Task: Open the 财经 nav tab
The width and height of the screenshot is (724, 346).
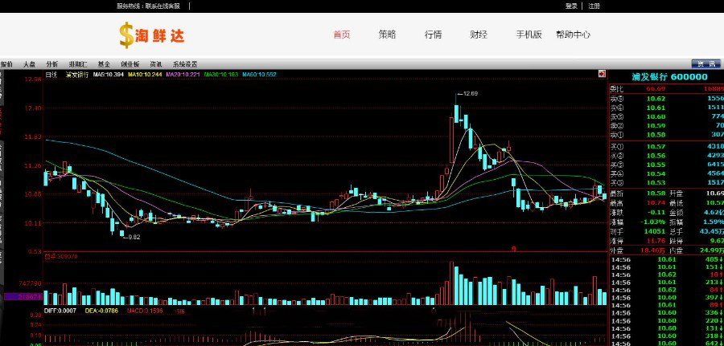Action: coord(479,35)
